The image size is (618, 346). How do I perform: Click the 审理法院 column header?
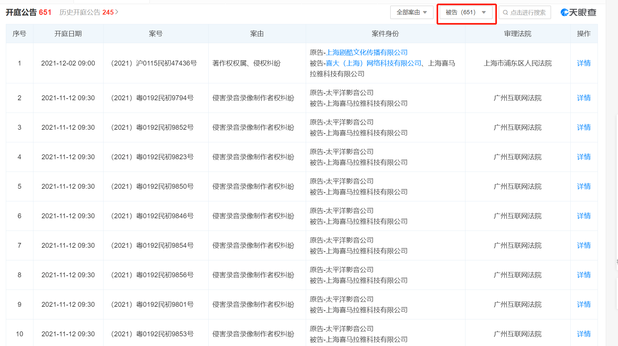tap(518, 34)
